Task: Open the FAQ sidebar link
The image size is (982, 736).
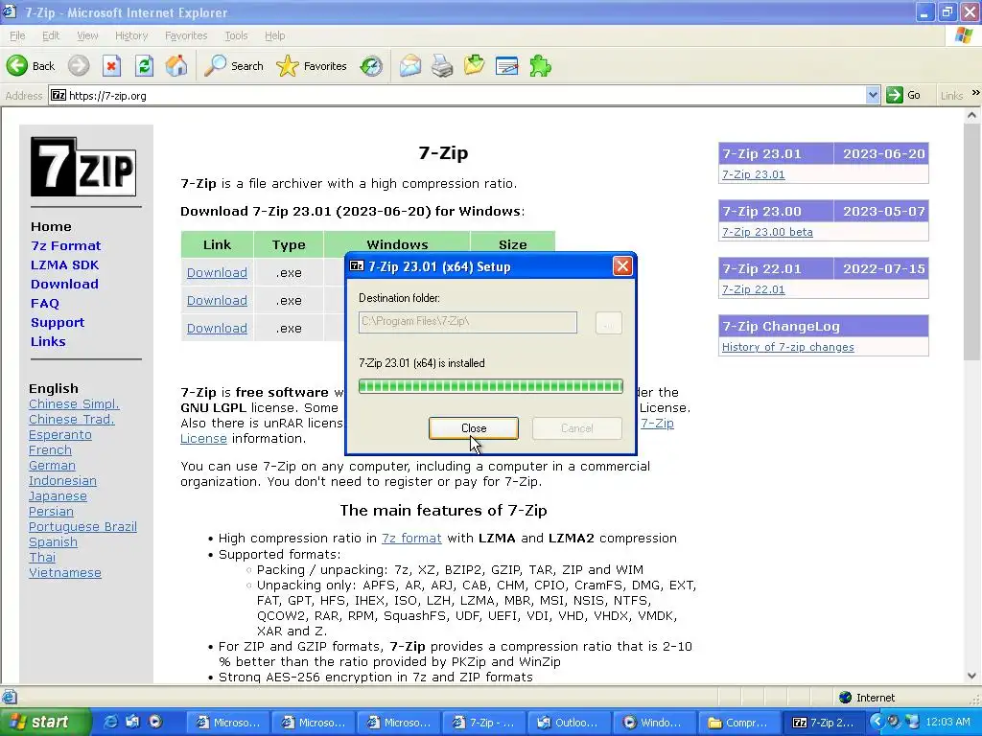Action: 45,304
